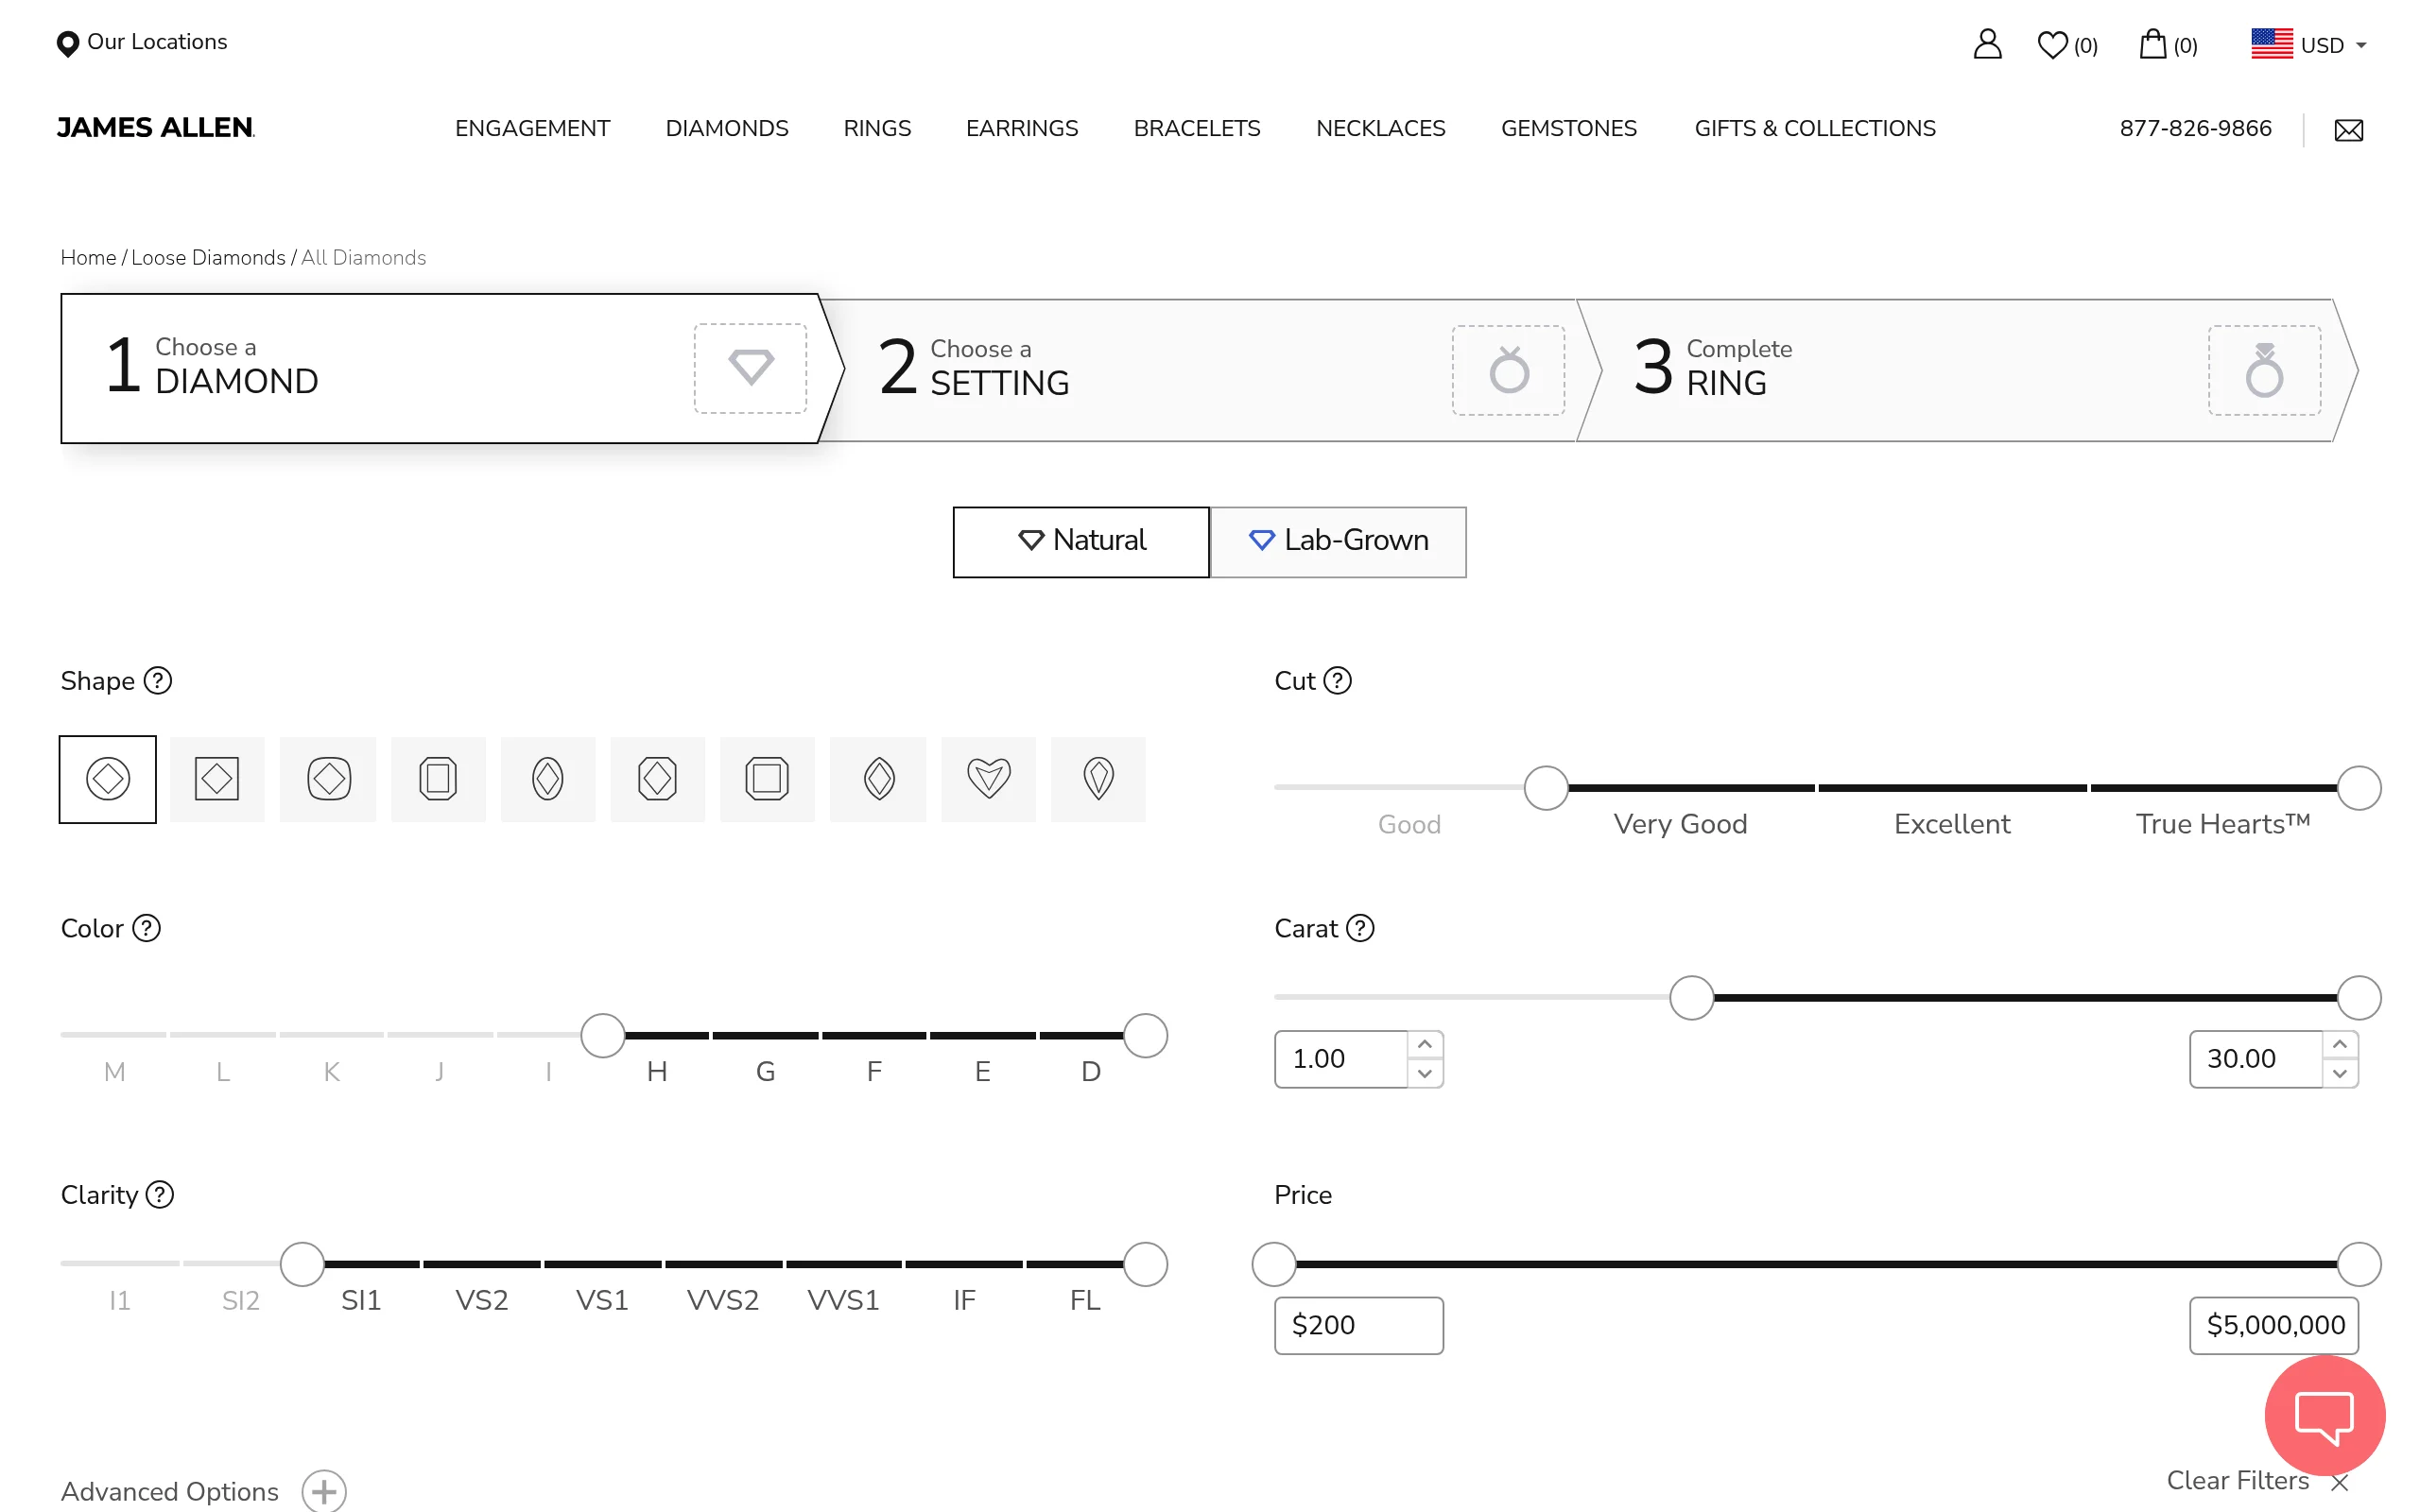
Task: Select the Pear diamond shape
Action: (x=1098, y=779)
